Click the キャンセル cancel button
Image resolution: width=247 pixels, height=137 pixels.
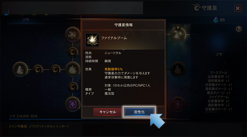tap(108, 112)
